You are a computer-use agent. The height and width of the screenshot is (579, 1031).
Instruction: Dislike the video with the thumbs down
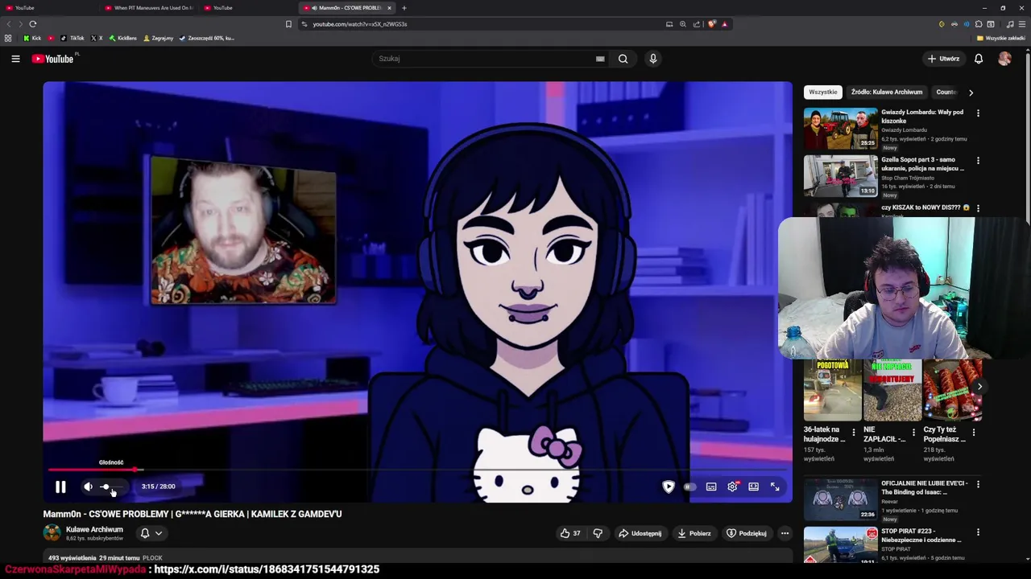[x=598, y=533]
